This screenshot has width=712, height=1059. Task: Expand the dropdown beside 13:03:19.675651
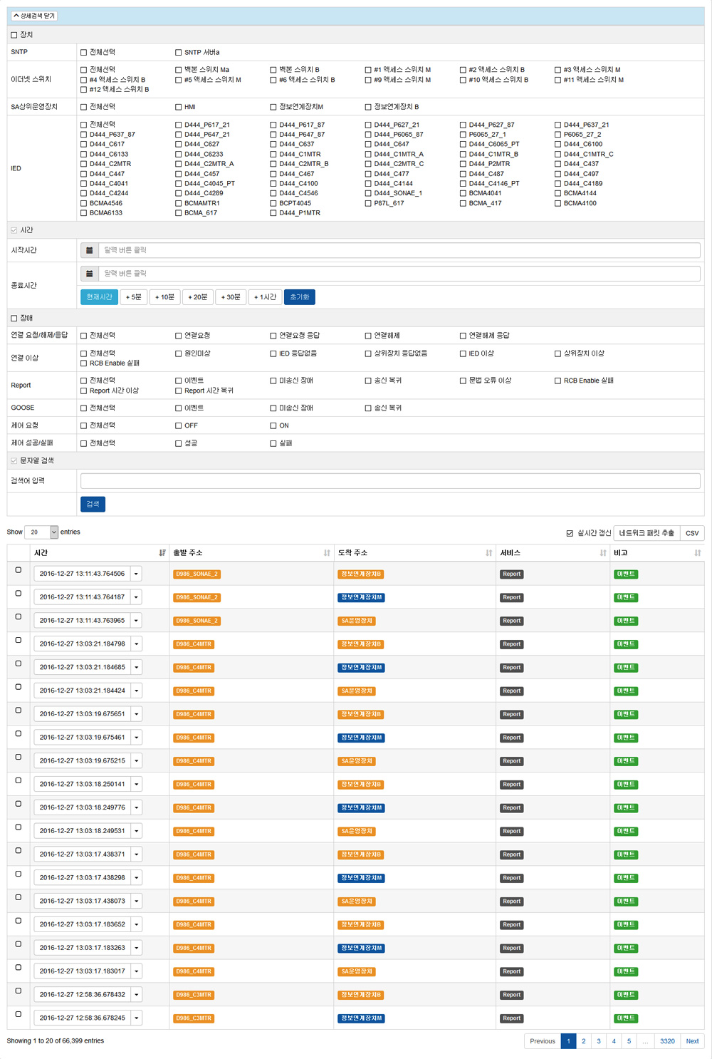coord(136,714)
